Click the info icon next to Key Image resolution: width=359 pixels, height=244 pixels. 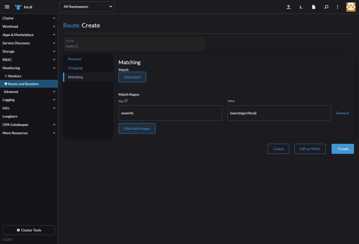tap(126, 101)
